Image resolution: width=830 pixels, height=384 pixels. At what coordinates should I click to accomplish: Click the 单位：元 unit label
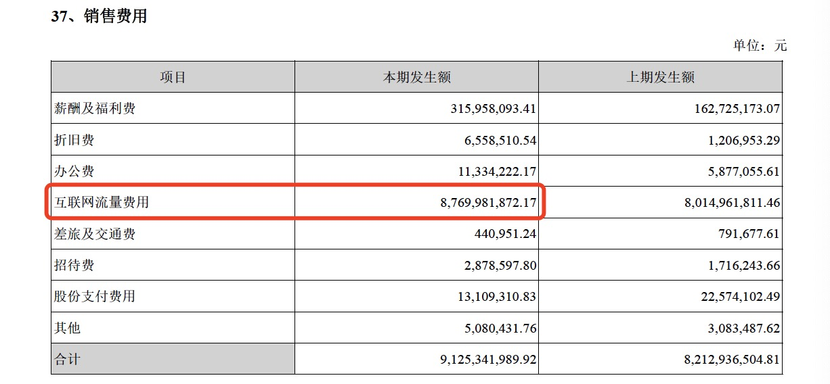coord(760,46)
